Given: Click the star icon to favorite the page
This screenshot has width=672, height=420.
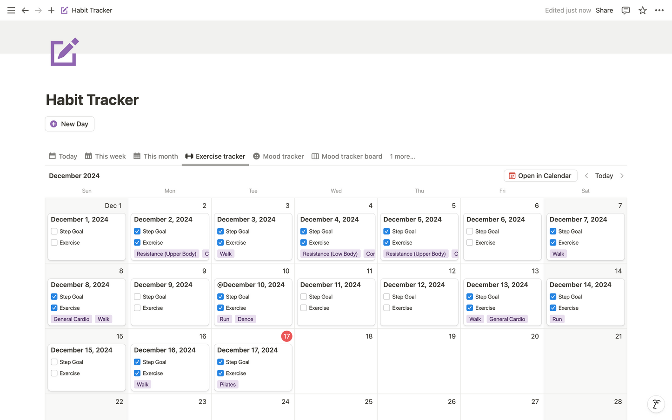Looking at the screenshot, I should point(643,10).
